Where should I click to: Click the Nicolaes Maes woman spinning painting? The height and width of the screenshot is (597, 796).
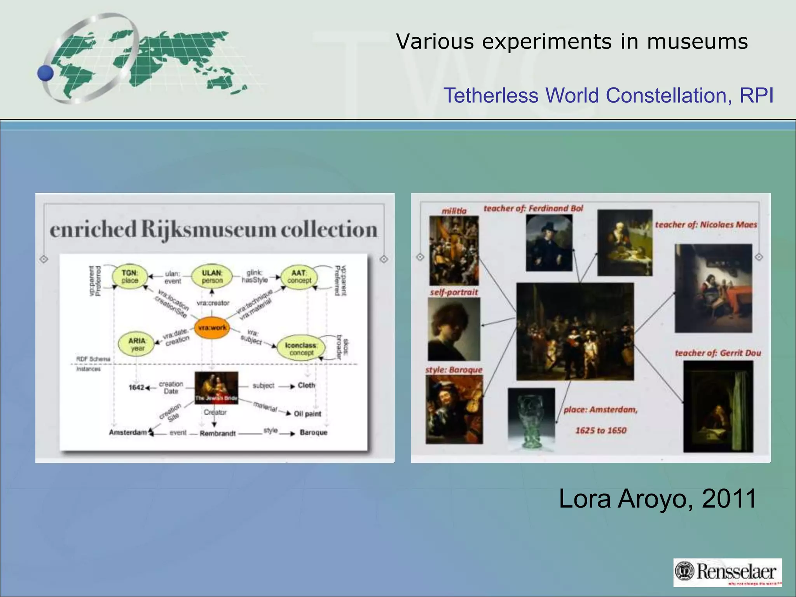(713, 288)
